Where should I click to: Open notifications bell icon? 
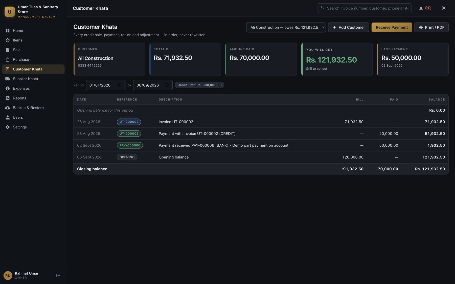click(x=421, y=8)
